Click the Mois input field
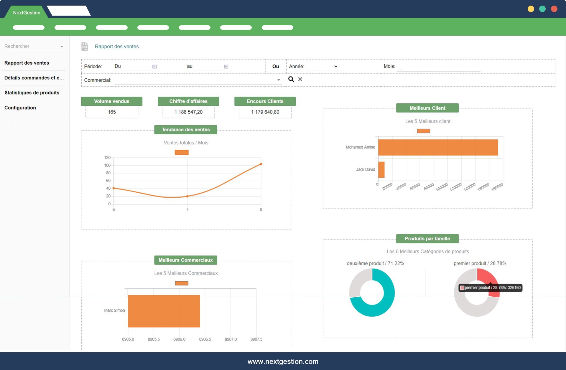The height and width of the screenshot is (370, 566). 439,67
